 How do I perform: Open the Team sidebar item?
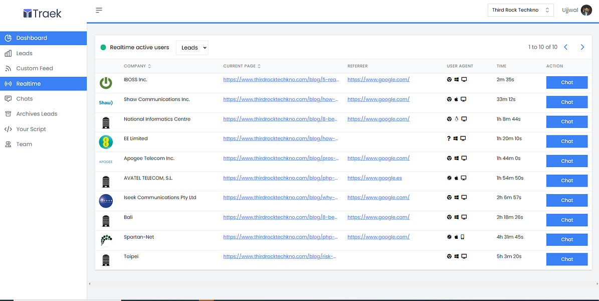pyautogui.click(x=43, y=144)
